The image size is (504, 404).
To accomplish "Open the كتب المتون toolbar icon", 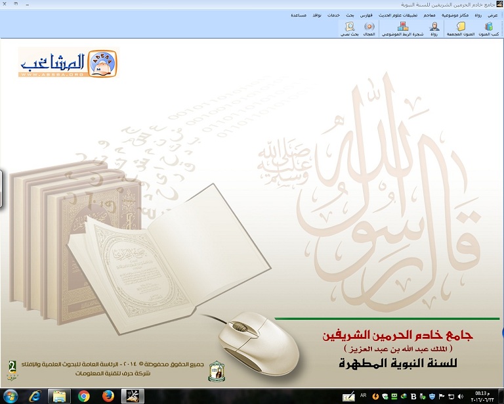I will pyautogui.click(x=488, y=29).
